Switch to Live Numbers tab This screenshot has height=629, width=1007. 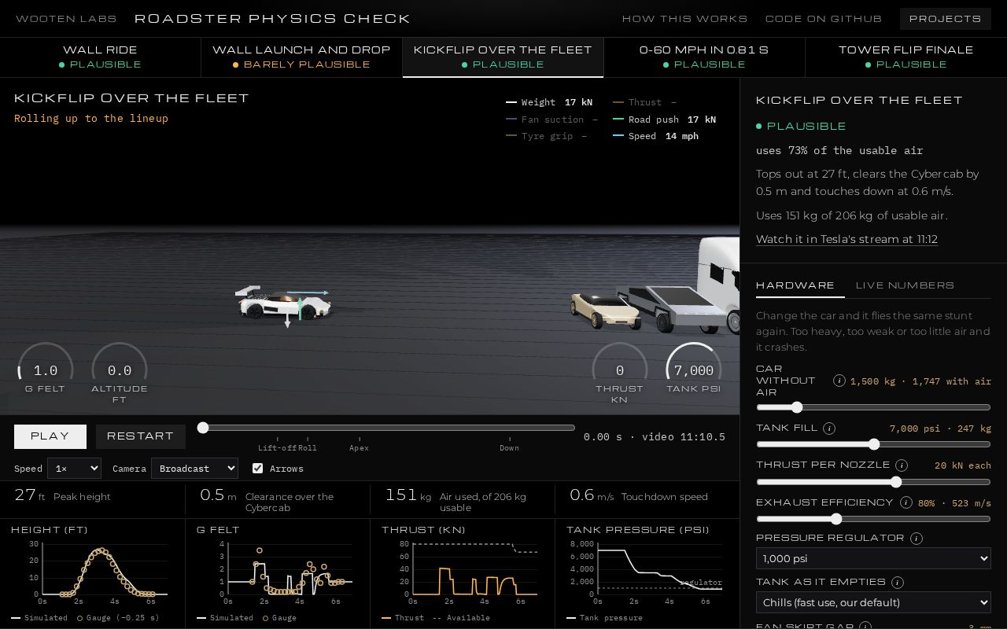[905, 285]
